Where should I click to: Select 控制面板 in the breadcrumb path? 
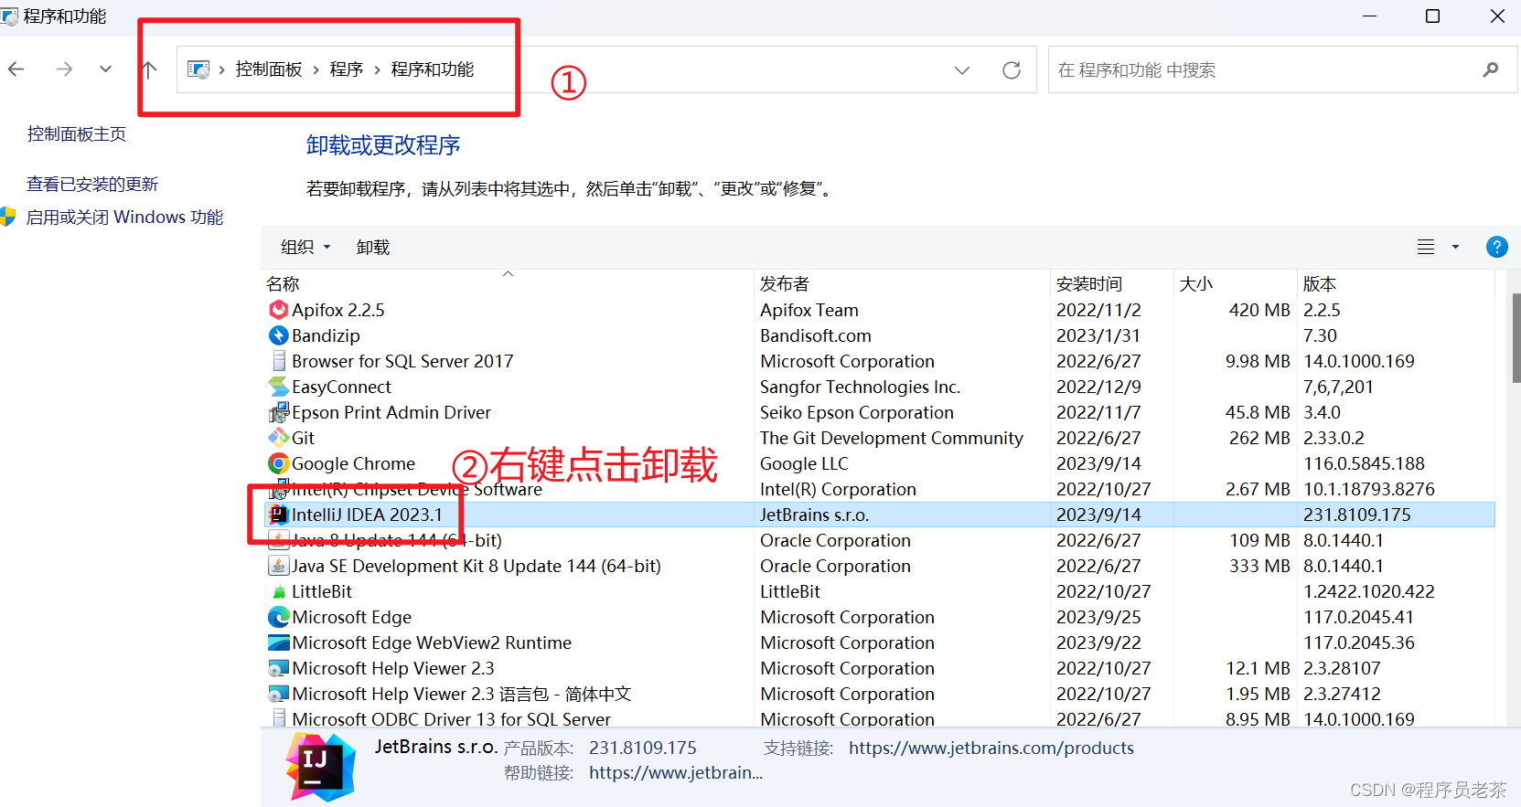point(269,69)
